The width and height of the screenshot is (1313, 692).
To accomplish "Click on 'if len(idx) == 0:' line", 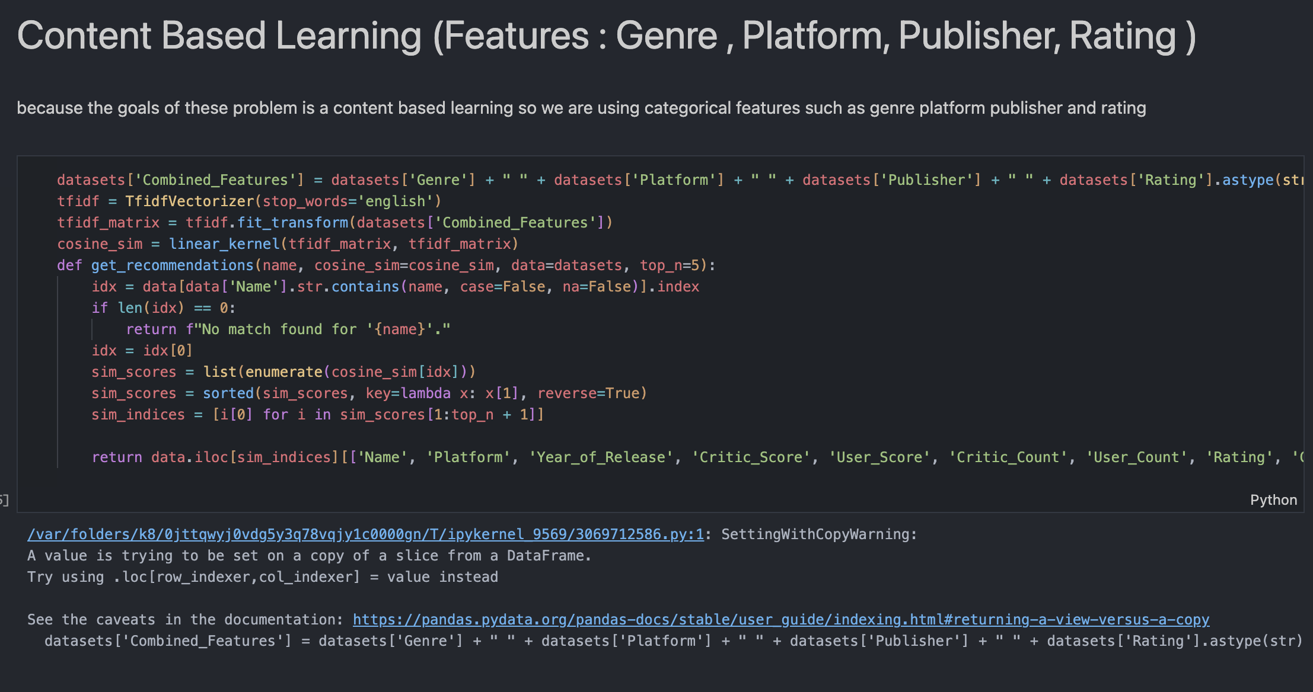I will pos(163,308).
